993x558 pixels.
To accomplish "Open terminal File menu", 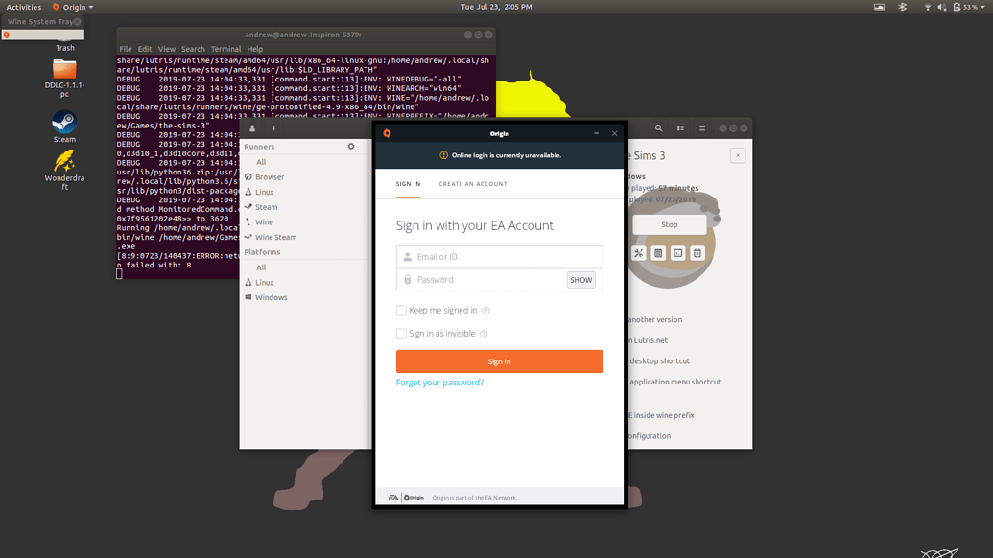I will pos(126,49).
